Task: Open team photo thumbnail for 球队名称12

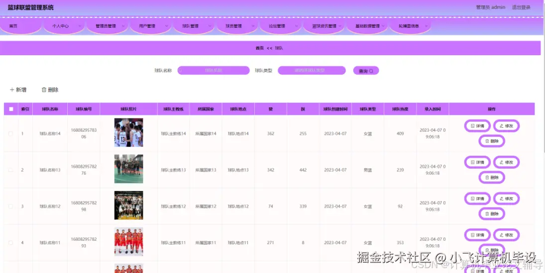Action: [128, 205]
